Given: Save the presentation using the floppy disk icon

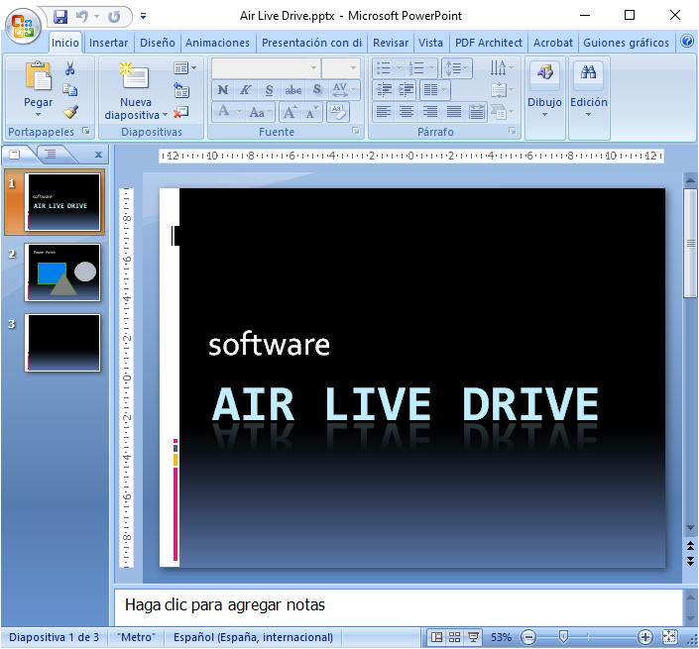Looking at the screenshot, I should pyautogui.click(x=60, y=17).
